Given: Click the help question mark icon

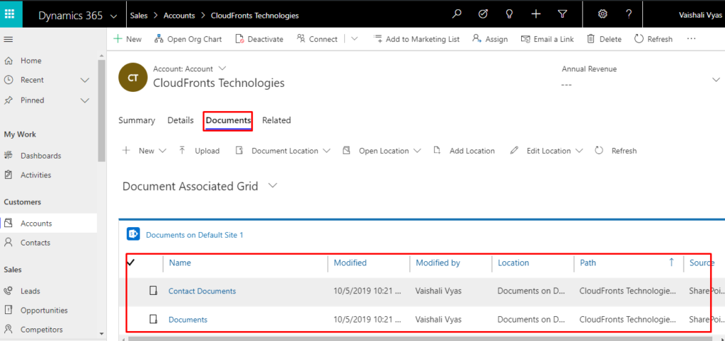Looking at the screenshot, I should click(629, 14).
